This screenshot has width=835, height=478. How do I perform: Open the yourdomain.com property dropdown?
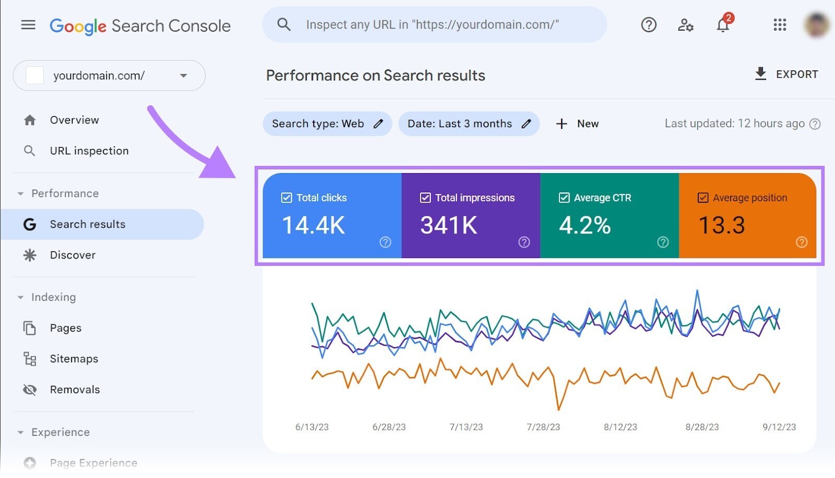183,75
